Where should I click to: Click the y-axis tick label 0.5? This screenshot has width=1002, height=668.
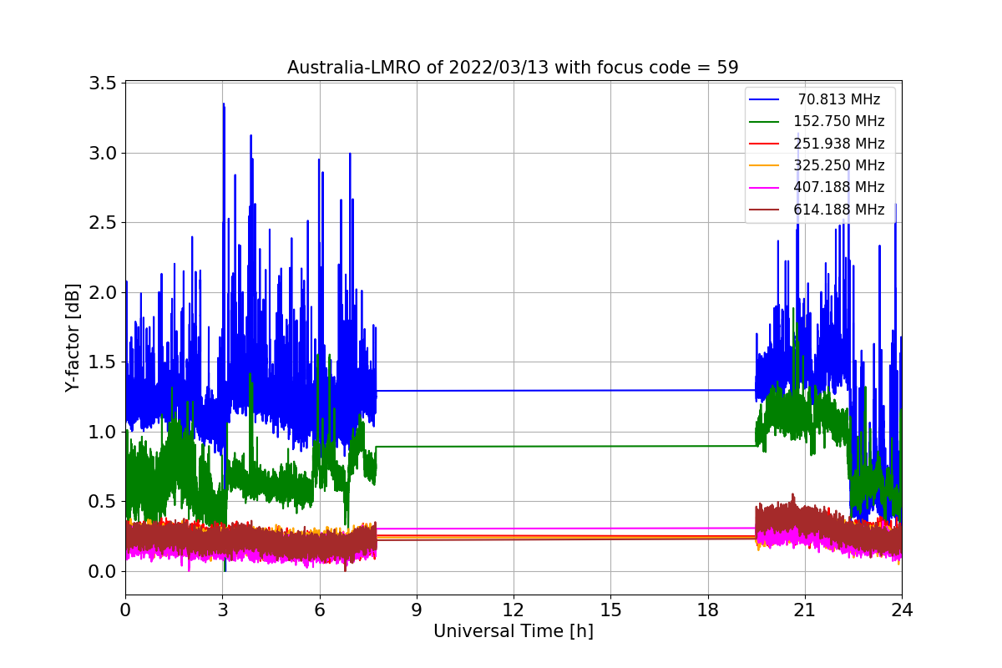[x=103, y=502]
